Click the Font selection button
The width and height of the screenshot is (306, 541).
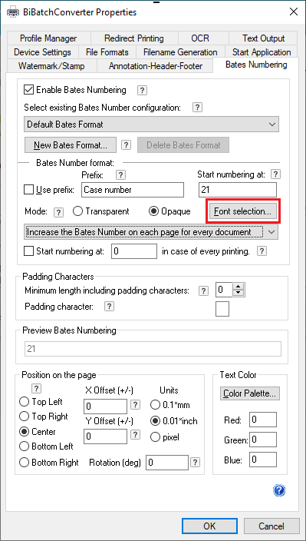click(242, 211)
